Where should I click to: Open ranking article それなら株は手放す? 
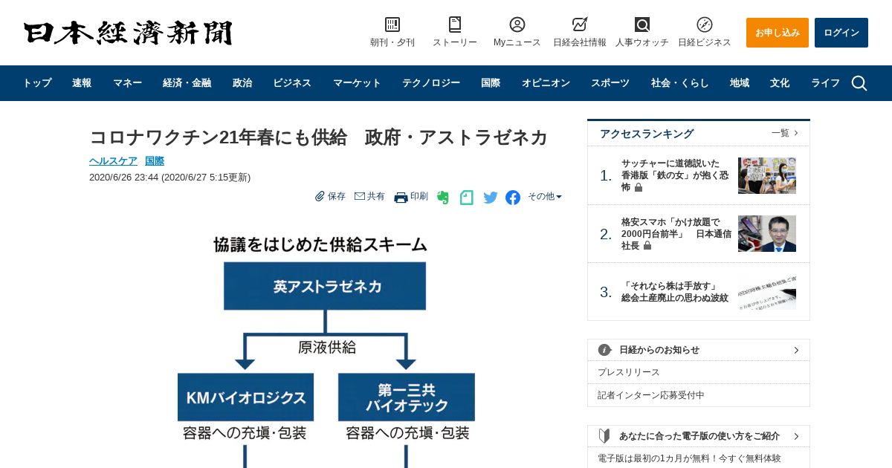point(675,292)
